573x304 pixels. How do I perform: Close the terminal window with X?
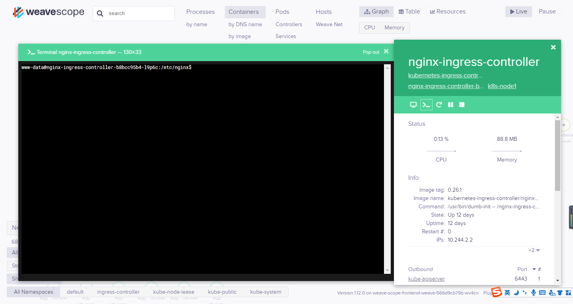[x=386, y=52]
